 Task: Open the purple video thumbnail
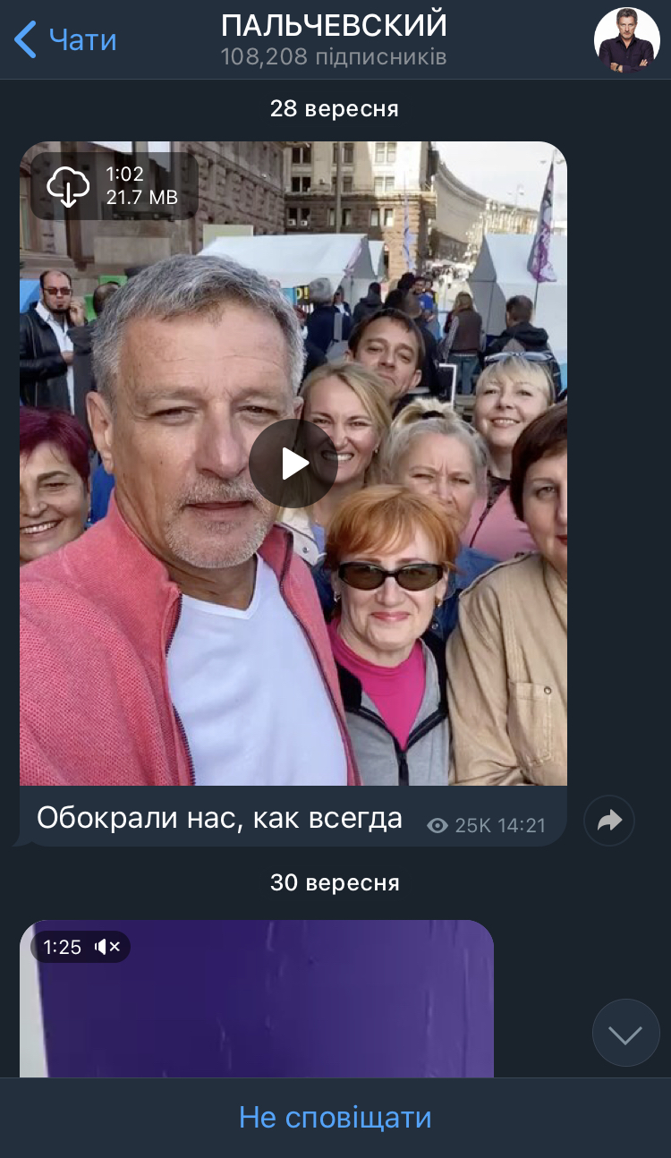pyautogui.click(x=257, y=999)
